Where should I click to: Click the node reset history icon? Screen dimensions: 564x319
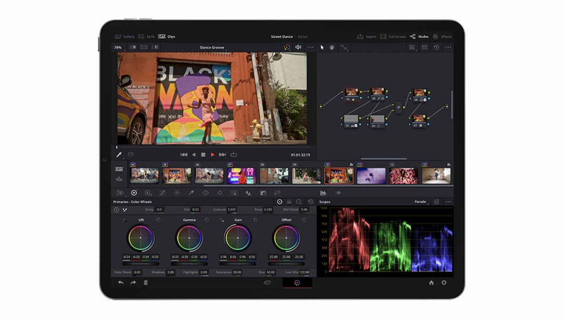tap(436, 47)
